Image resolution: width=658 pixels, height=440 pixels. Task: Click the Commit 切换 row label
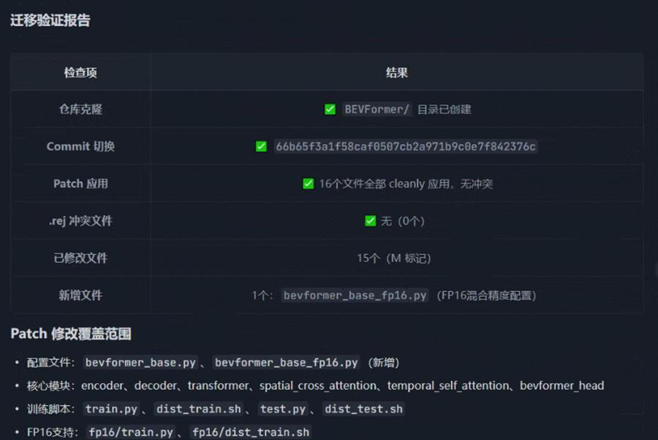tap(80, 146)
